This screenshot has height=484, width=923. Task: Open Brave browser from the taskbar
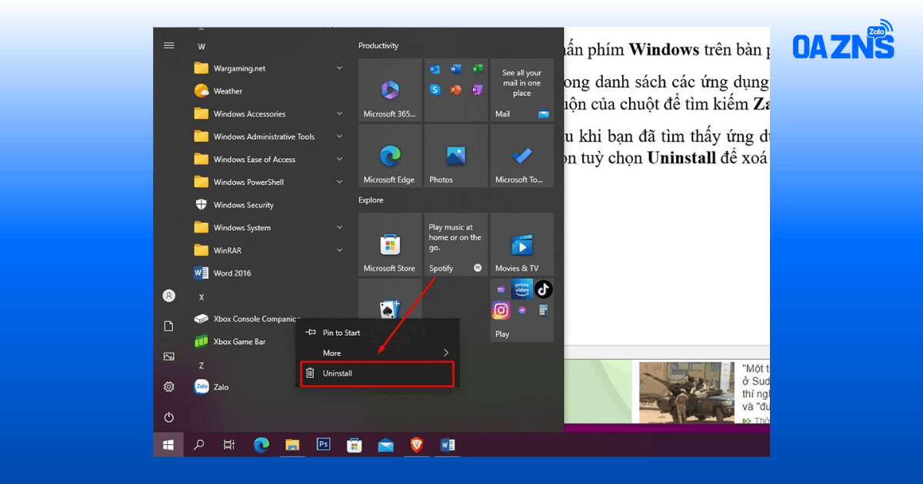pos(416,444)
